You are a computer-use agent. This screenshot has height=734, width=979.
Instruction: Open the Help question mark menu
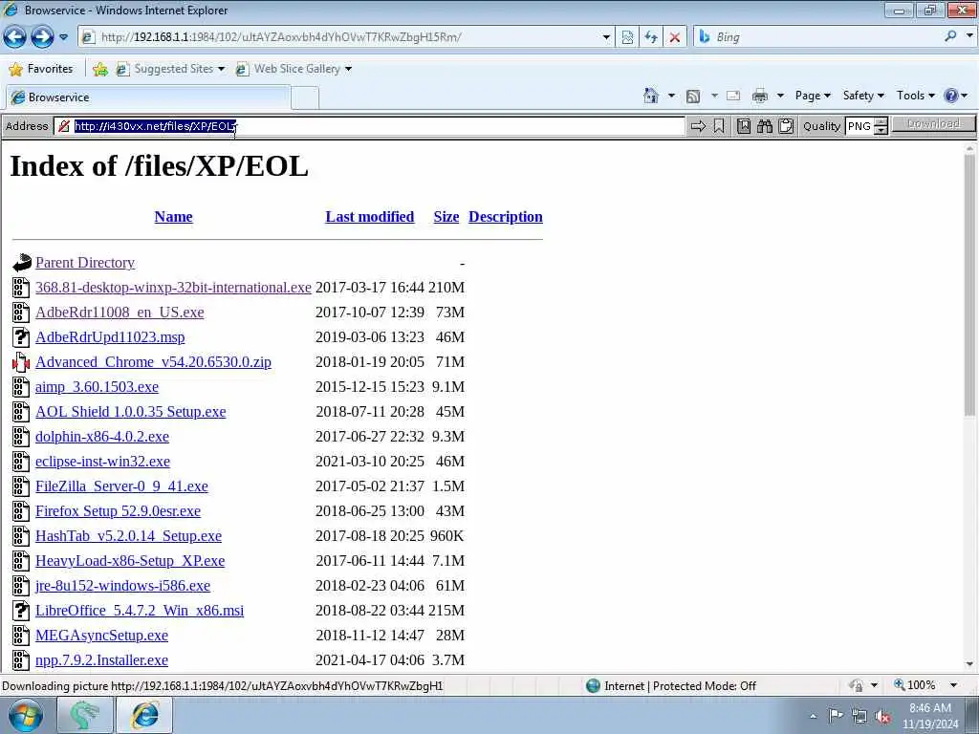956,96
